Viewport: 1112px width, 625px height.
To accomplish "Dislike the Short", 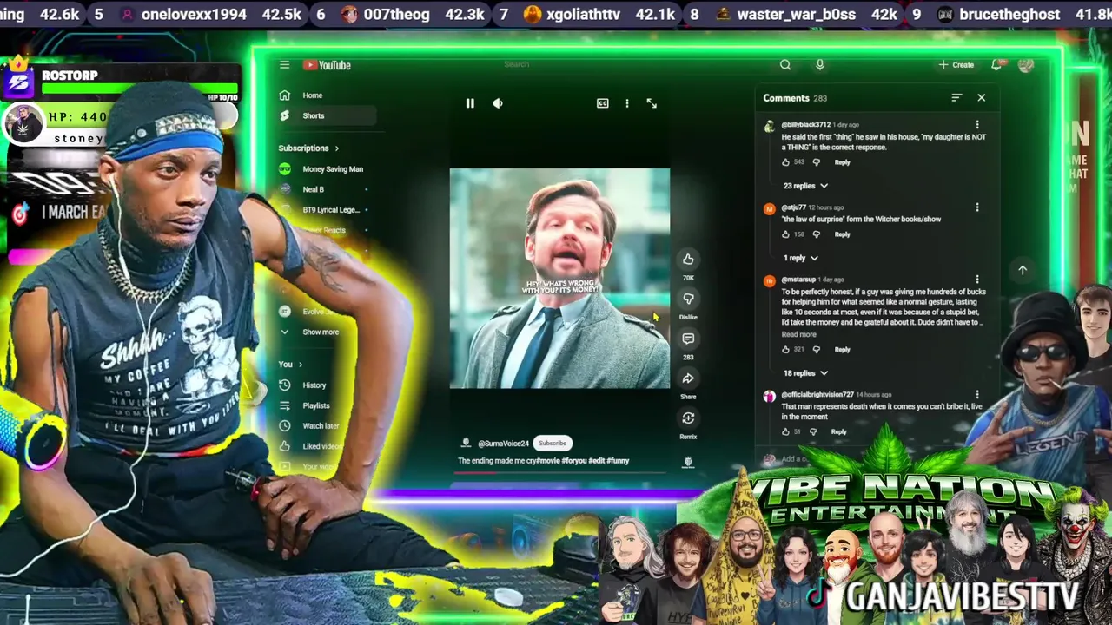I will (x=688, y=299).
